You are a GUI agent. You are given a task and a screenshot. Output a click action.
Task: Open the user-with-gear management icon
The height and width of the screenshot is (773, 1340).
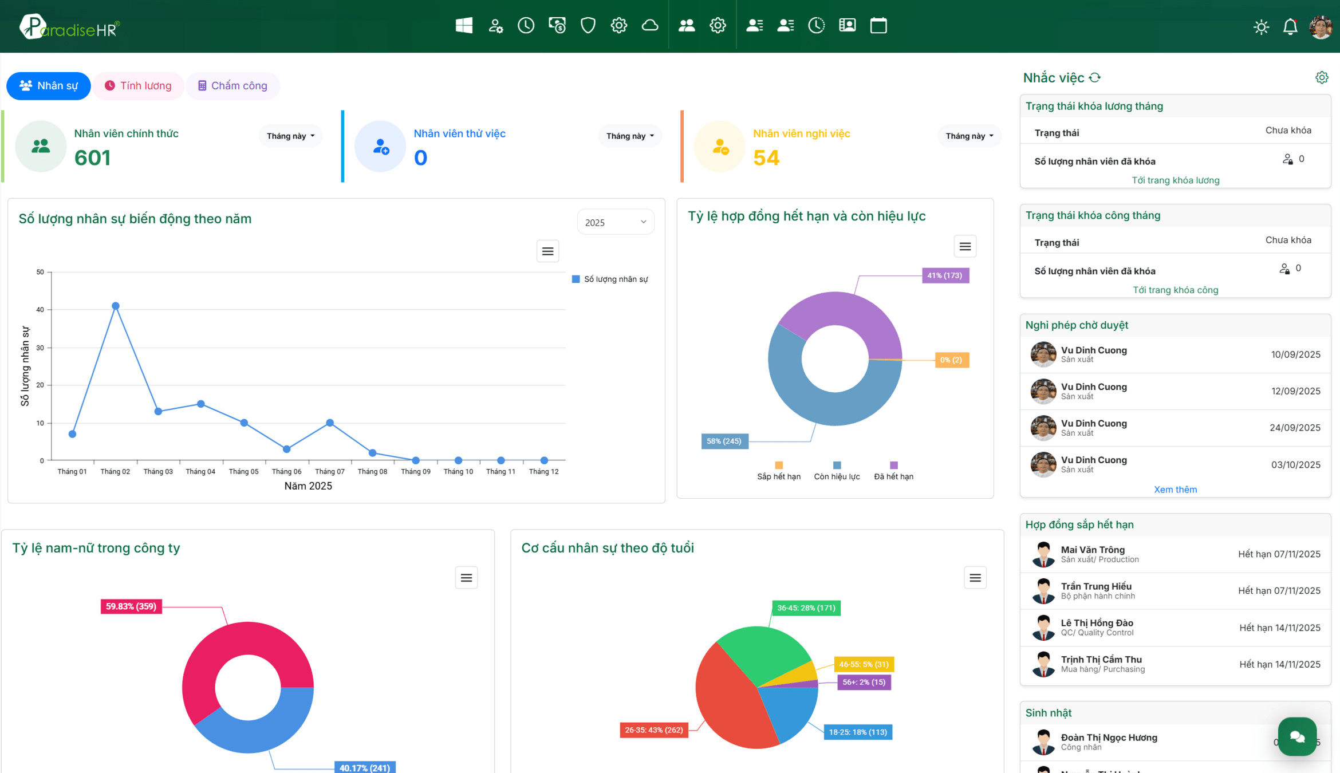(x=495, y=25)
